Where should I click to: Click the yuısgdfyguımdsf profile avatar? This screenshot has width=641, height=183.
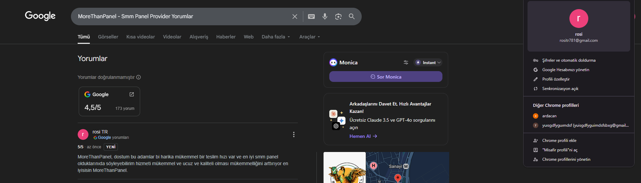[536, 125]
